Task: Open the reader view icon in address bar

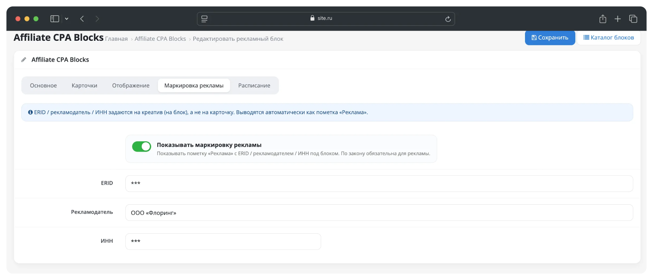Action: pos(204,19)
